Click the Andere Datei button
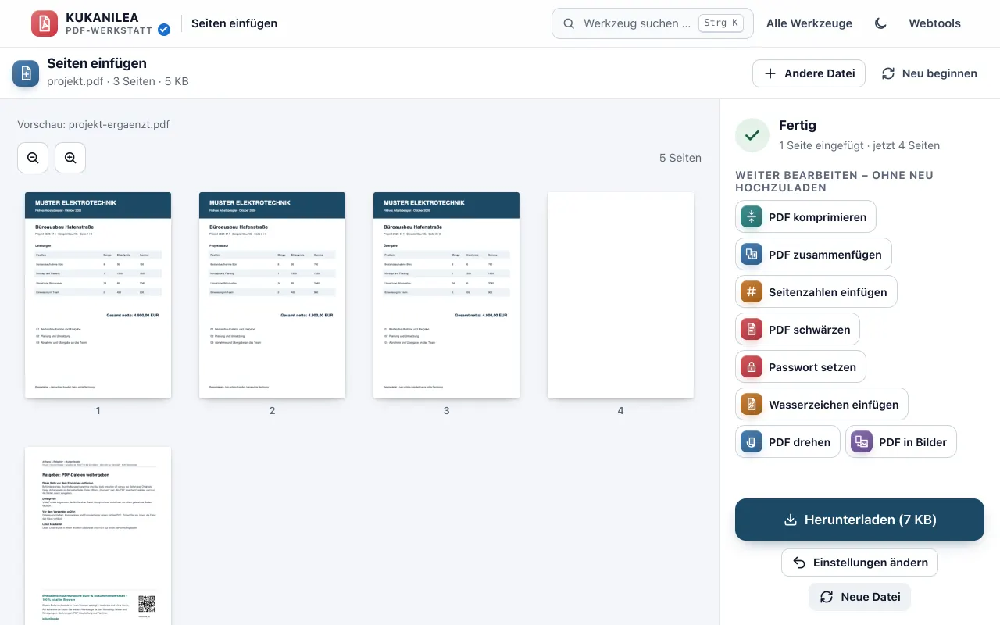Viewport: 1000px width, 625px height. click(x=809, y=73)
